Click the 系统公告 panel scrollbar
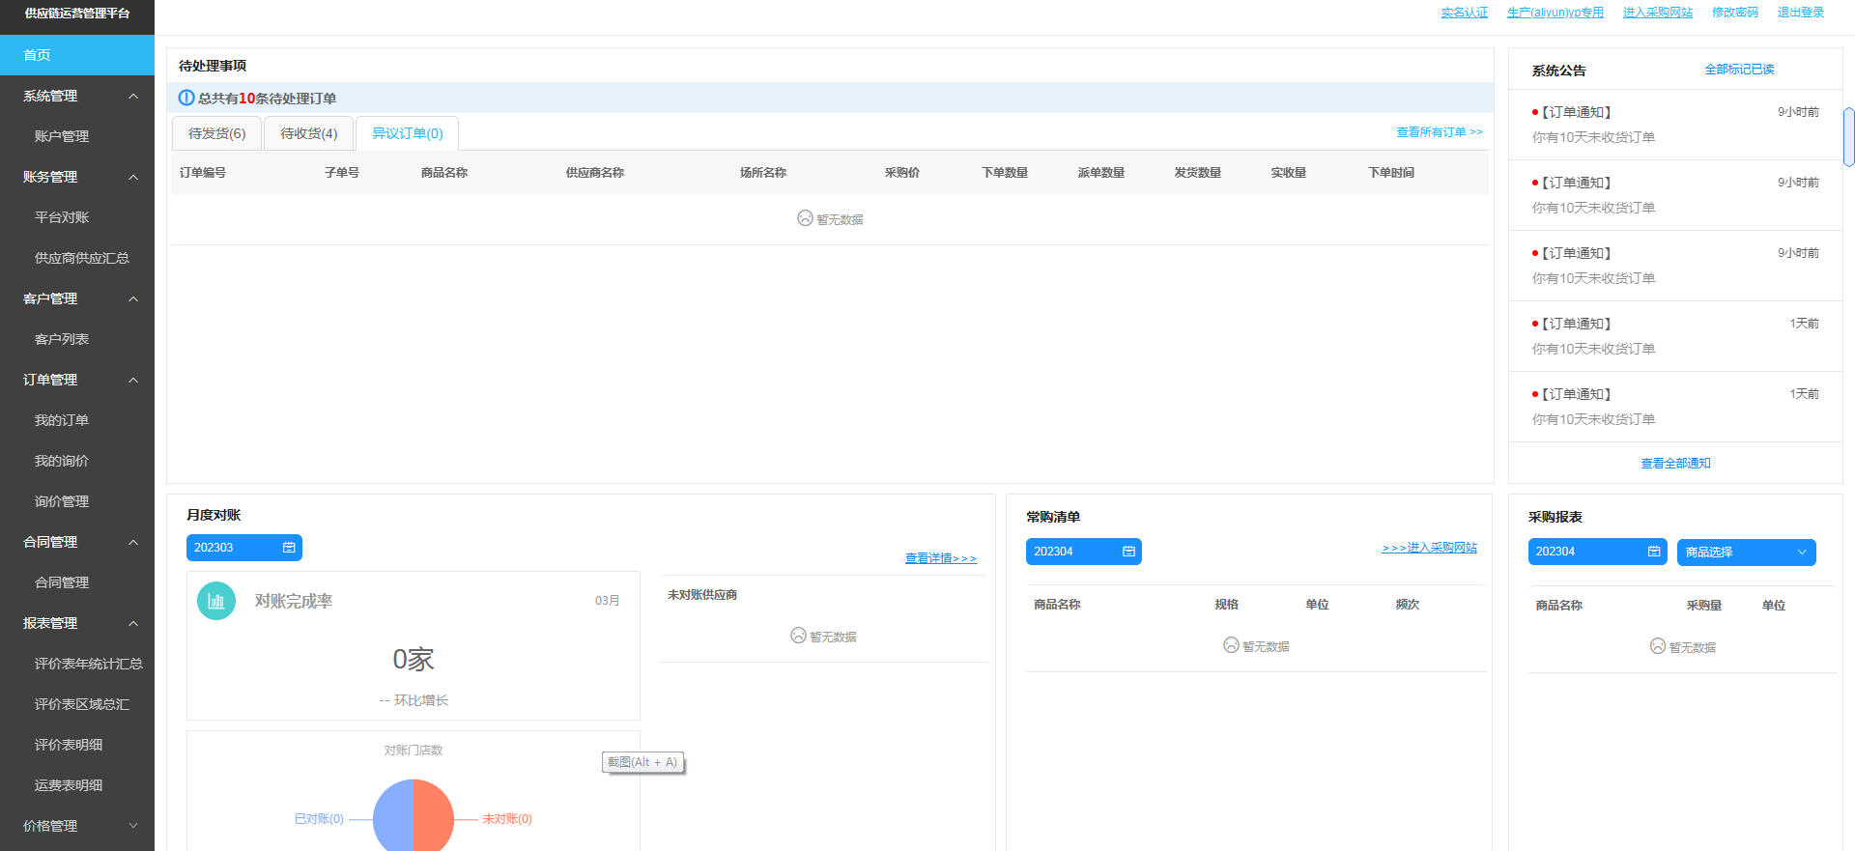 pyautogui.click(x=1848, y=137)
